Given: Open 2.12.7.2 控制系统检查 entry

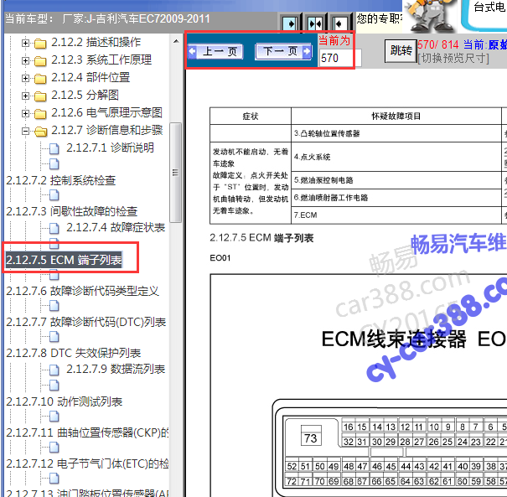Looking at the screenshot, I should (61, 180).
